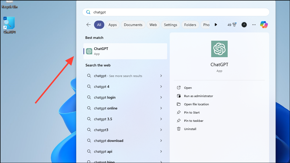The height and width of the screenshot is (163, 290).
Task: Open the dark round account avatar
Action: pyautogui.click(x=244, y=25)
